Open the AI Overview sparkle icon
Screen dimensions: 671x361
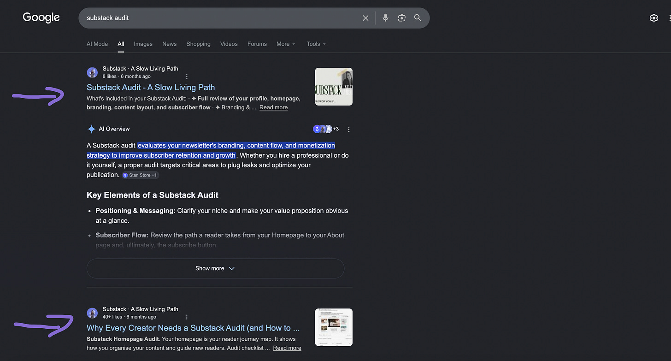pos(91,129)
